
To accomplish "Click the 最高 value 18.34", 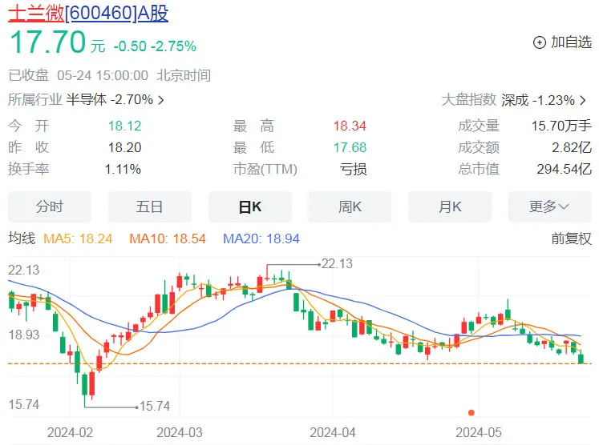I will pyautogui.click(x=350, y=126).
